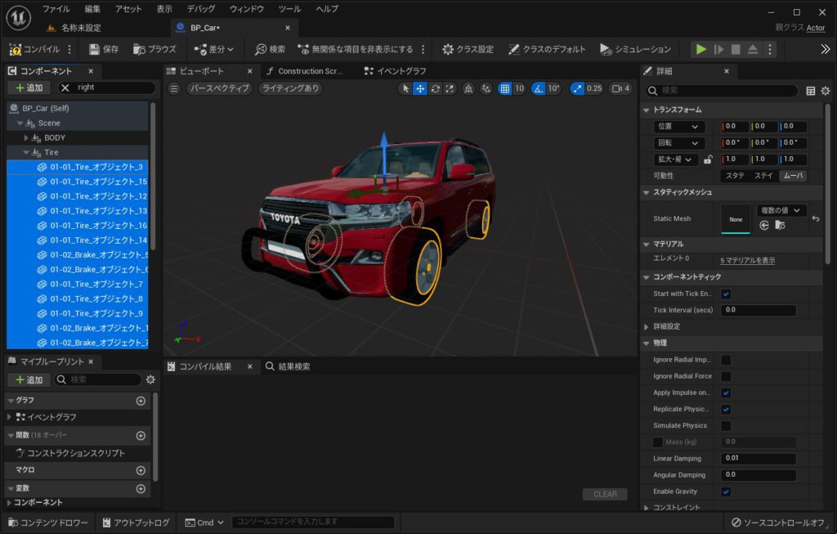
Task: Open camera speed setting showing 4
Action: coord(621,88)
